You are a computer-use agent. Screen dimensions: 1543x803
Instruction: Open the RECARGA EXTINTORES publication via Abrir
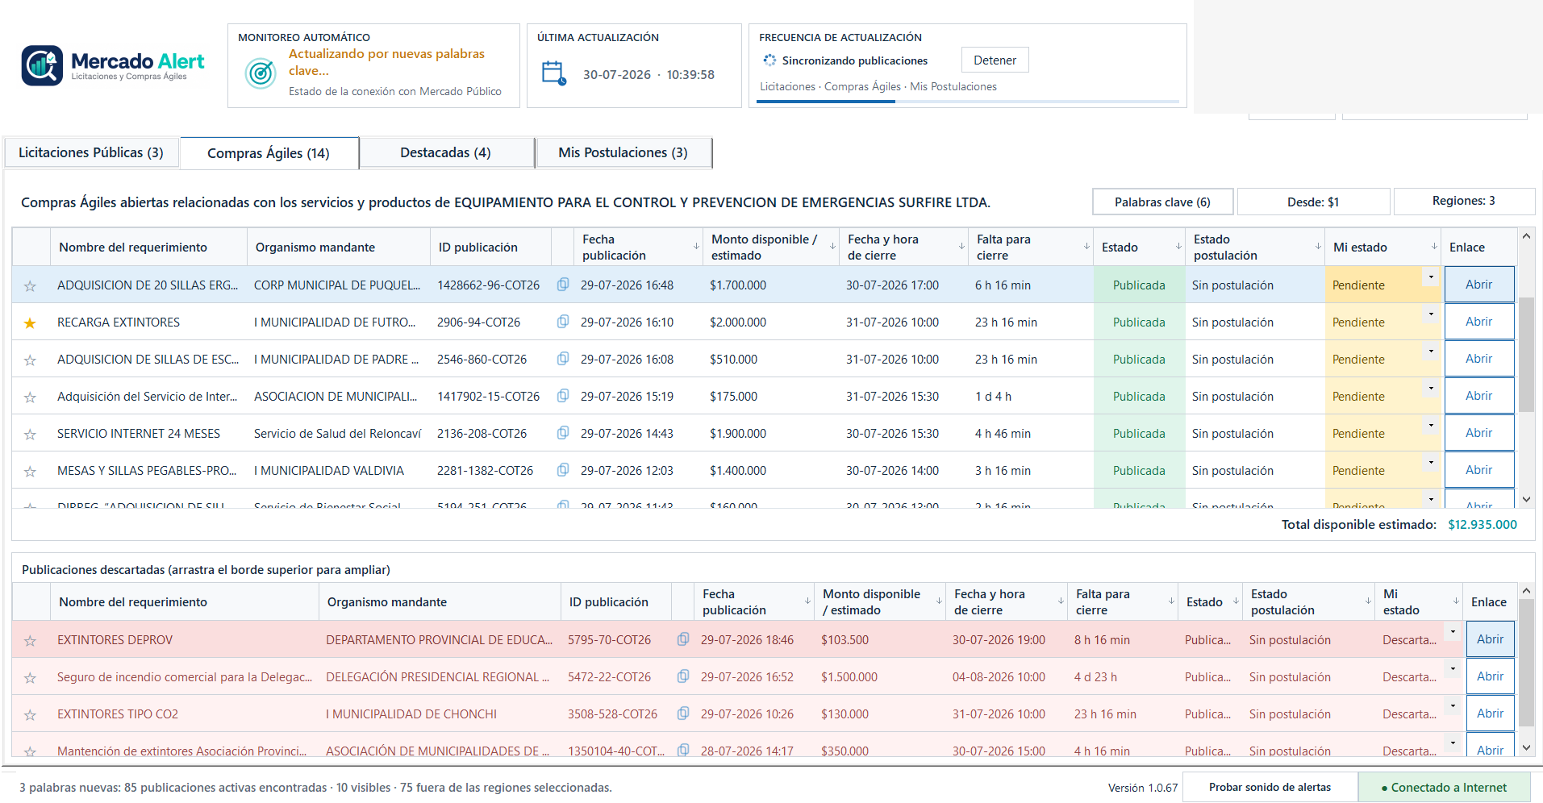point(1478,322)
